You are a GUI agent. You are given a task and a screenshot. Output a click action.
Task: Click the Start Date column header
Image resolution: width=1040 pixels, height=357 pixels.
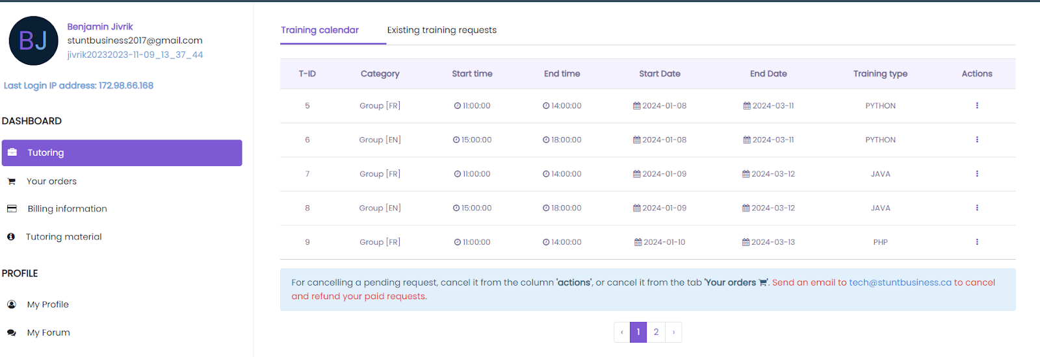[x=660, y=73]
